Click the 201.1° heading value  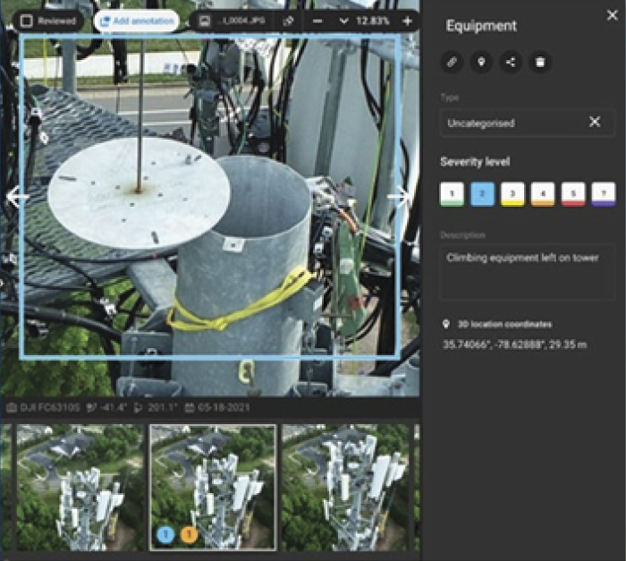tap(163, 408)
